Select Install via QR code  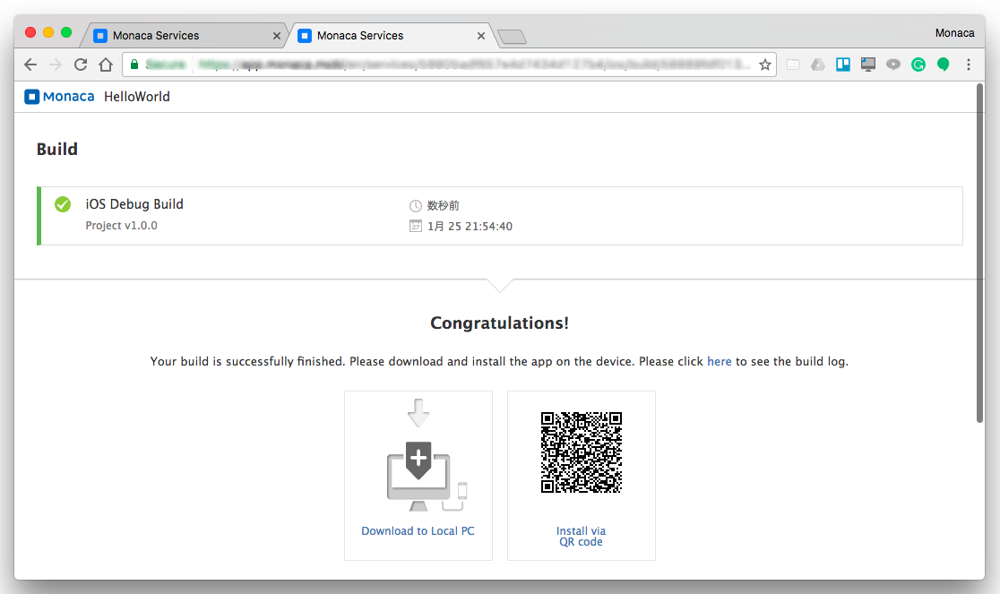tap(581, 536)
